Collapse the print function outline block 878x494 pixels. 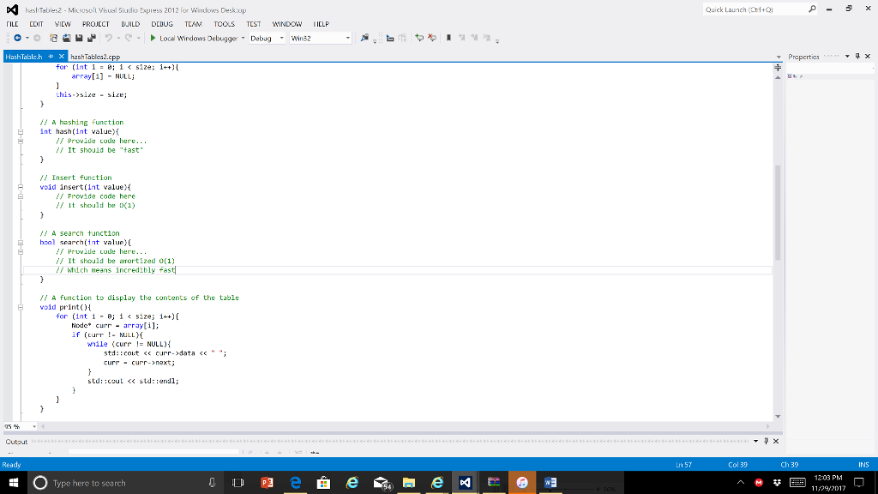click(x=21, y=308)
